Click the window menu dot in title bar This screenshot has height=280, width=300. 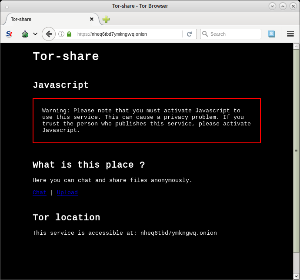tap(7, 7)
